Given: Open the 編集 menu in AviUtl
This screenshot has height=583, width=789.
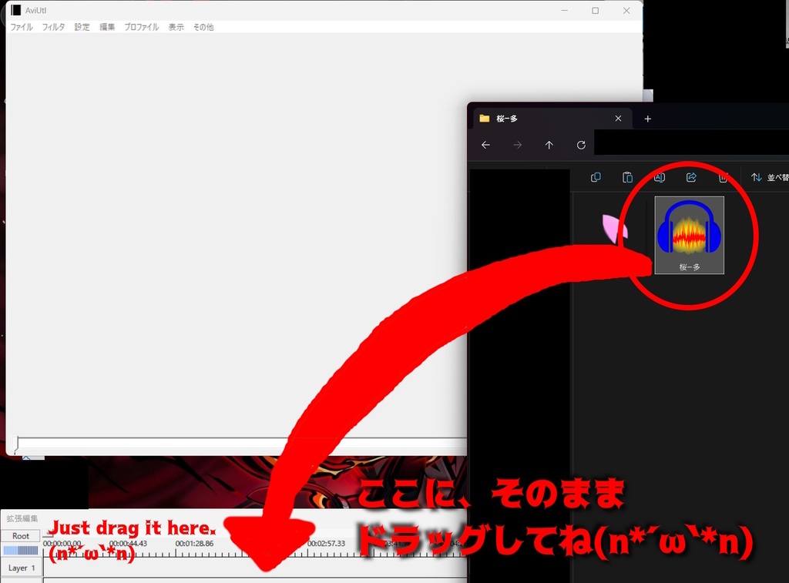Looking at the screenshot, I should (x=106, y=27).
